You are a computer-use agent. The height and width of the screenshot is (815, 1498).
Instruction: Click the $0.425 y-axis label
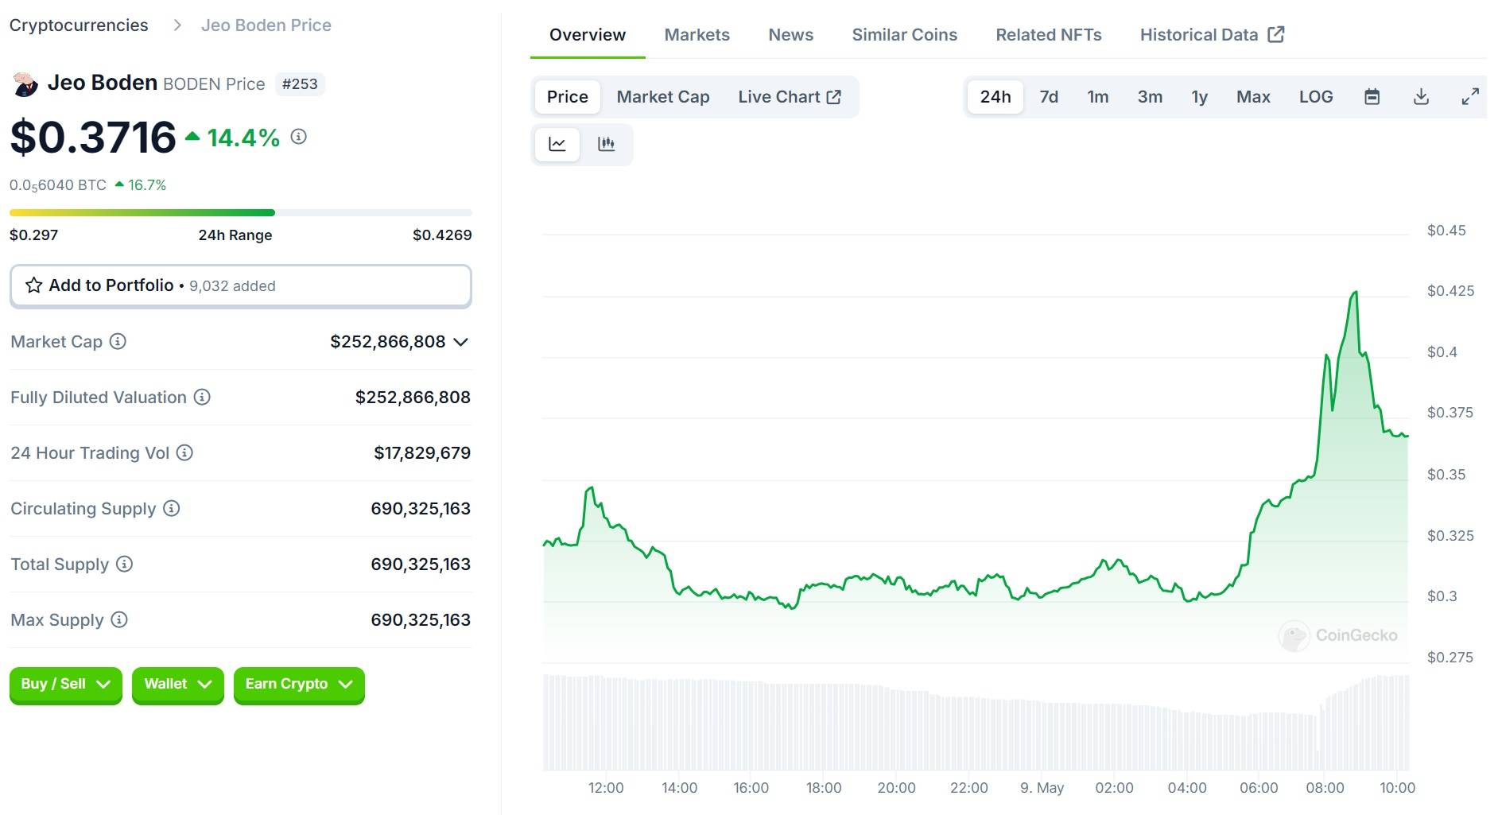pyautogui.click(x=1450, y=291)
